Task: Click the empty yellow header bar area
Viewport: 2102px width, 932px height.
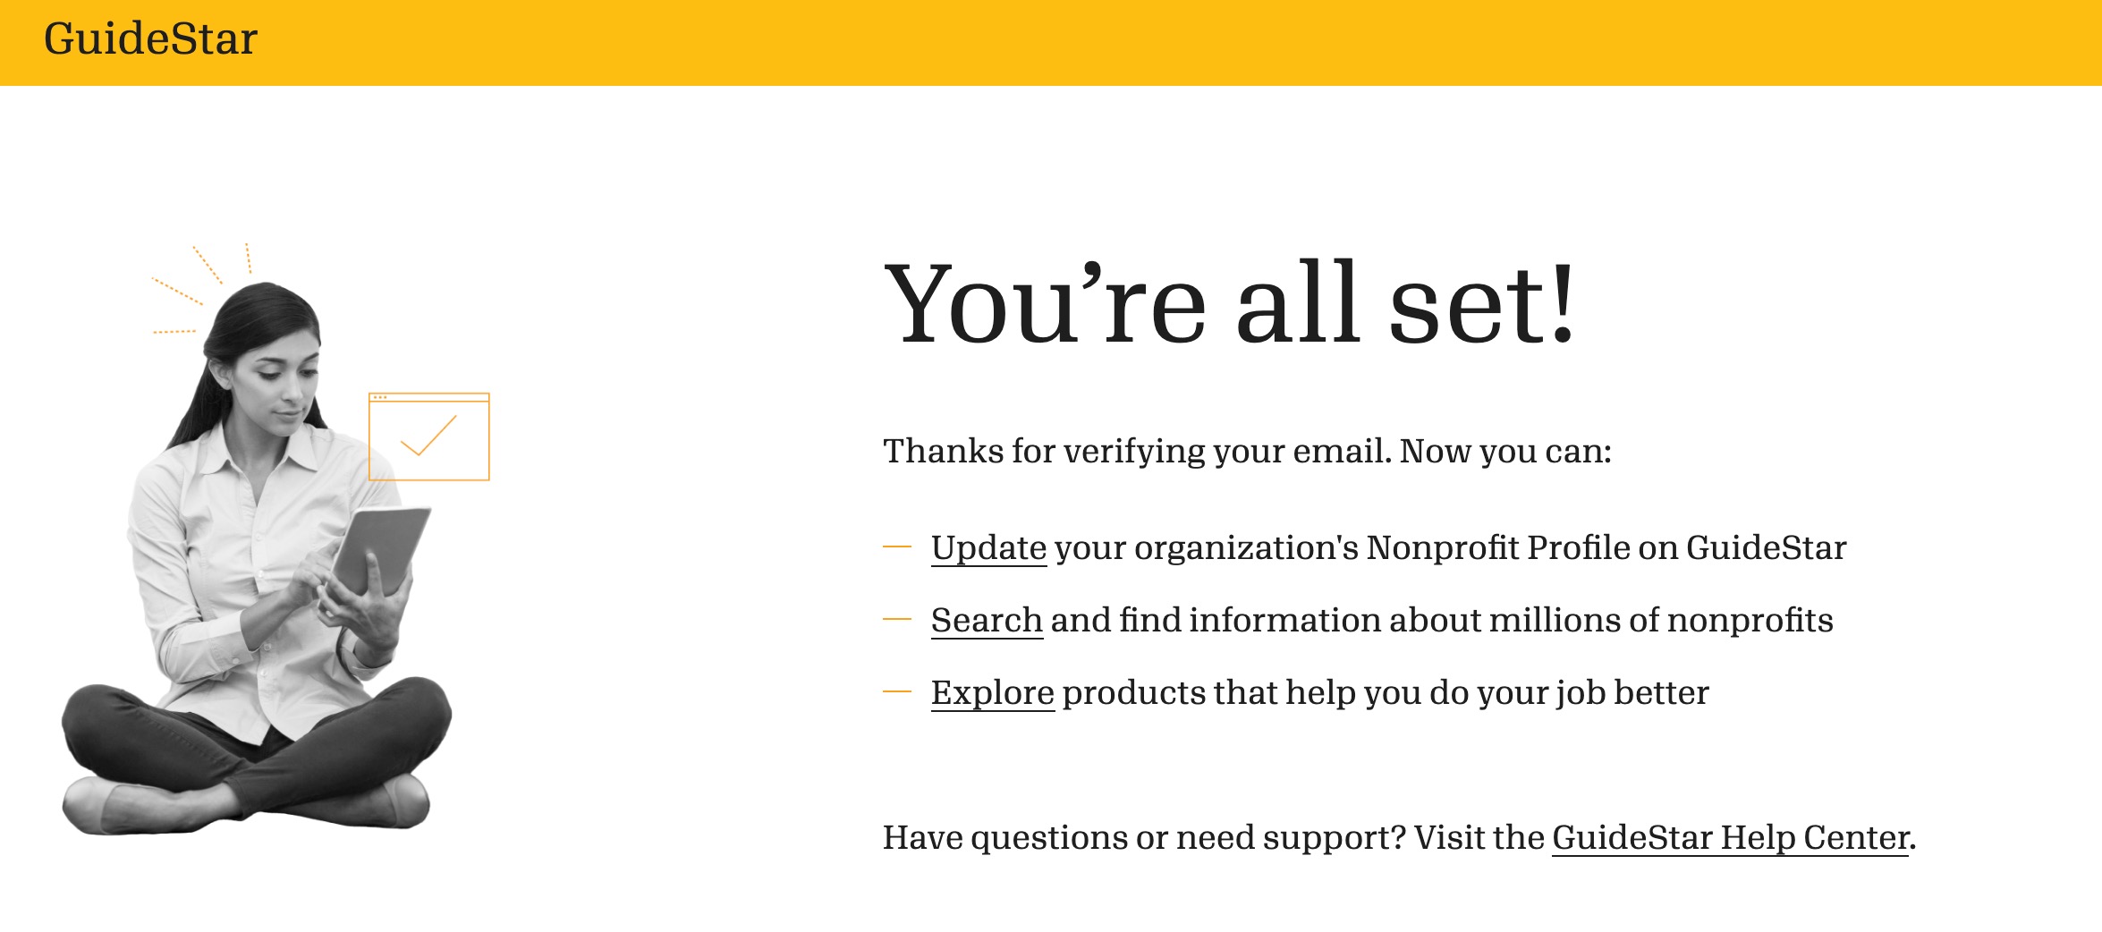Action: [1163, 41]
